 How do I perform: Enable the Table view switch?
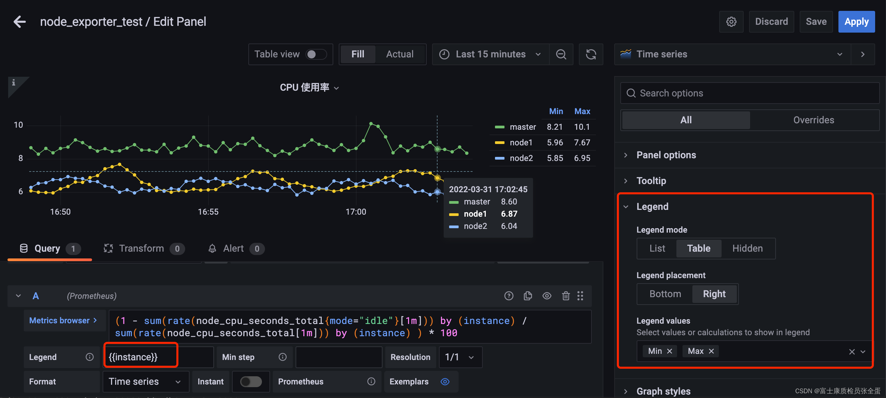point(316,54)
